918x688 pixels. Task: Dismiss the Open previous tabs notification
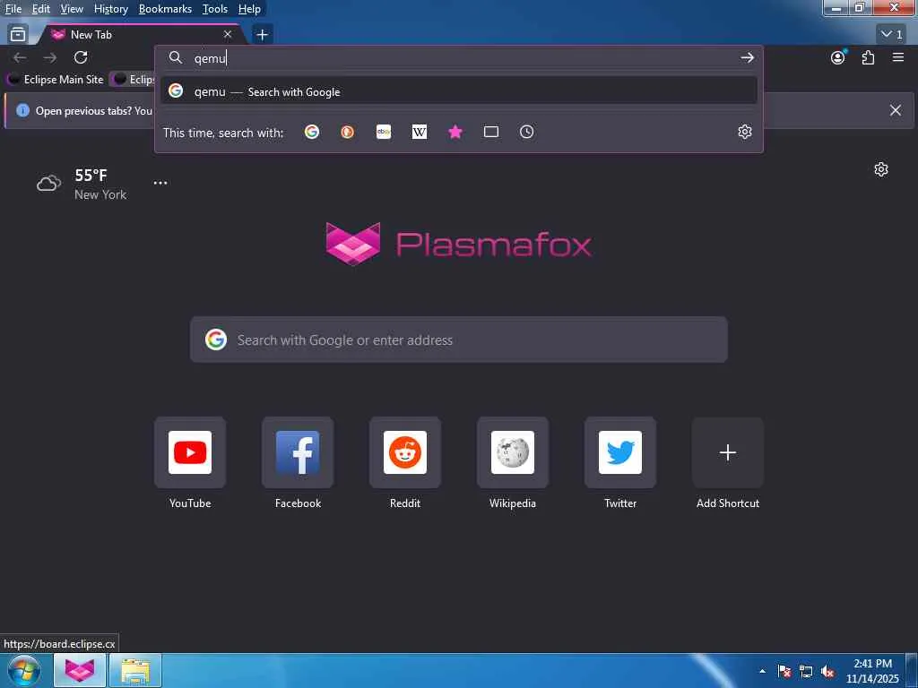pos(896,110)
